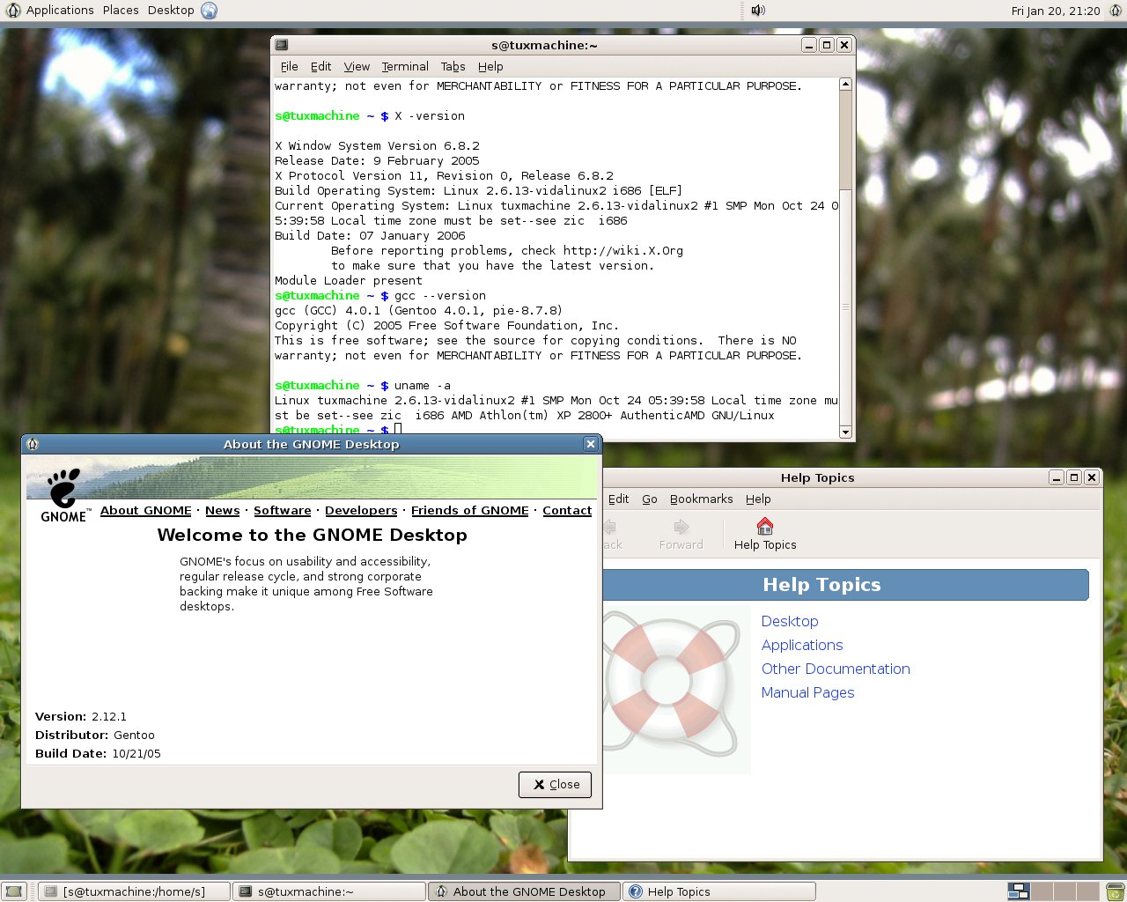Follow the Developers link in About dialog
1127x902 pixels.
point(361,511)
